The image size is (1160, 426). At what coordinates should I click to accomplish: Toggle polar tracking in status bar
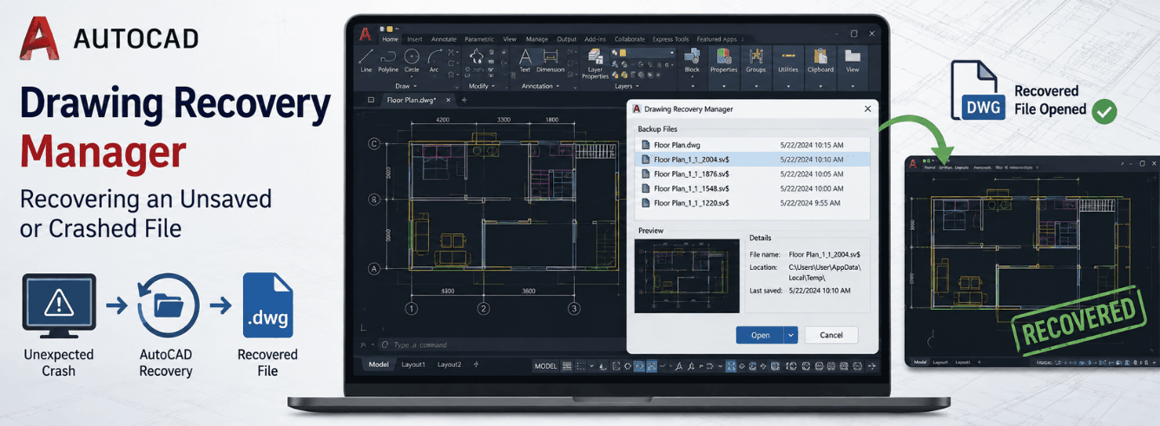[x=616, y=366]
